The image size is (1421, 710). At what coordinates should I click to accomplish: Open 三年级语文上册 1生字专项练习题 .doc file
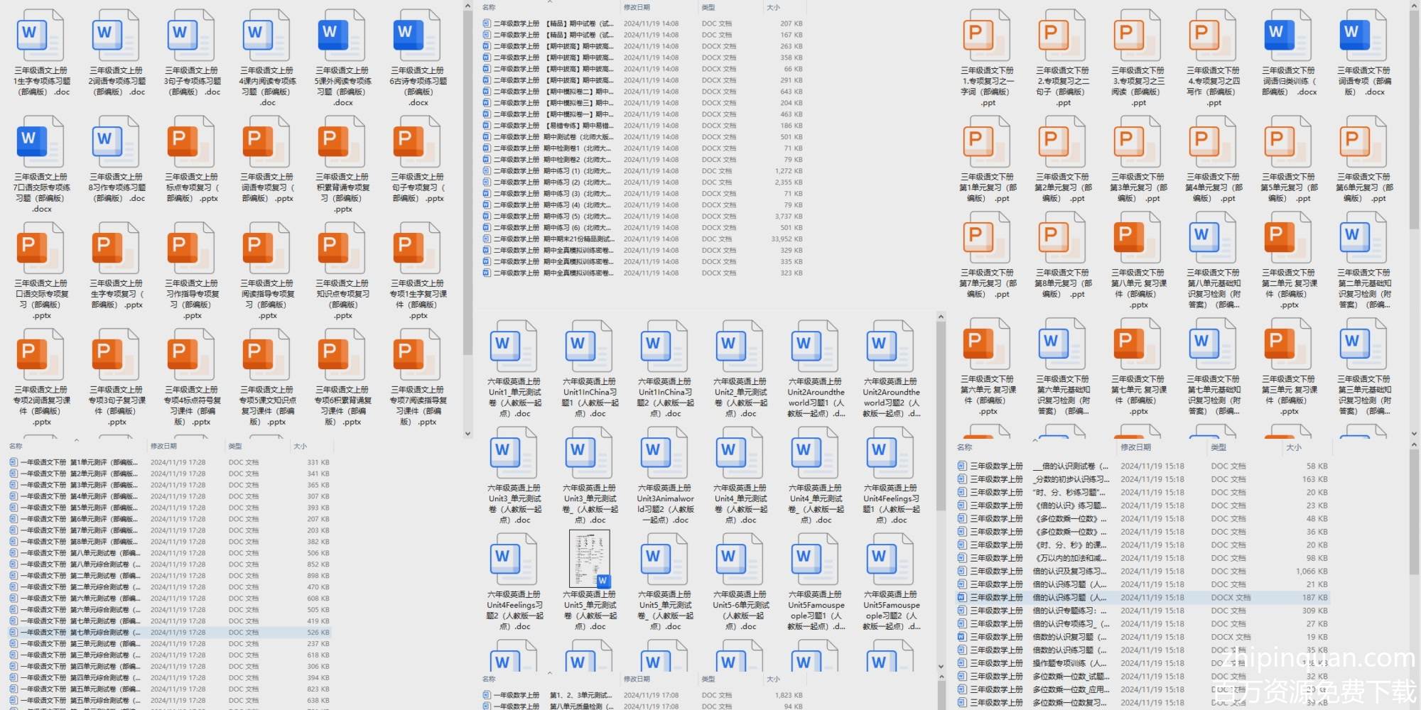(42, 53)
